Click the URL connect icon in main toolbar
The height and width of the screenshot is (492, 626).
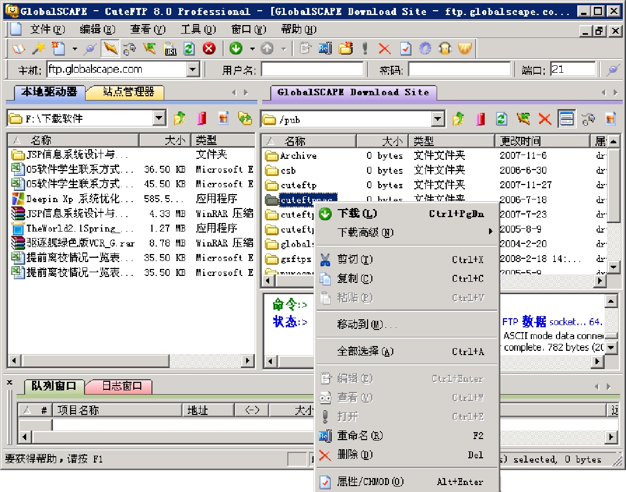(170, 49)
